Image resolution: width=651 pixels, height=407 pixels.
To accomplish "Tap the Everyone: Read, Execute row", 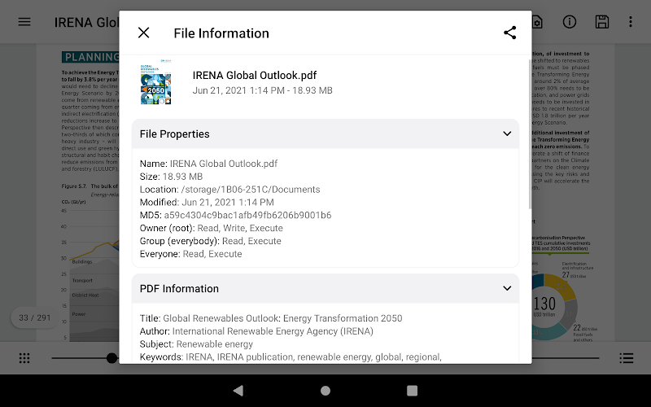I will point(191,254).
